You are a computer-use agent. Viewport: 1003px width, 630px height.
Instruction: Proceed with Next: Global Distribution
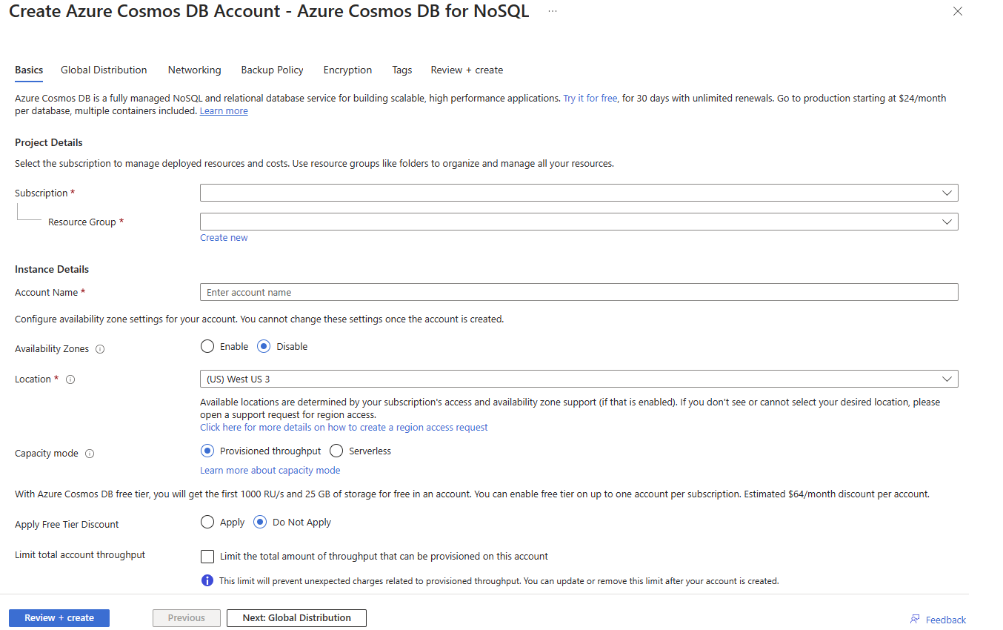(296, 617)
